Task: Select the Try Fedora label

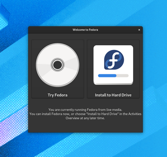Action: tap(58, 95)
